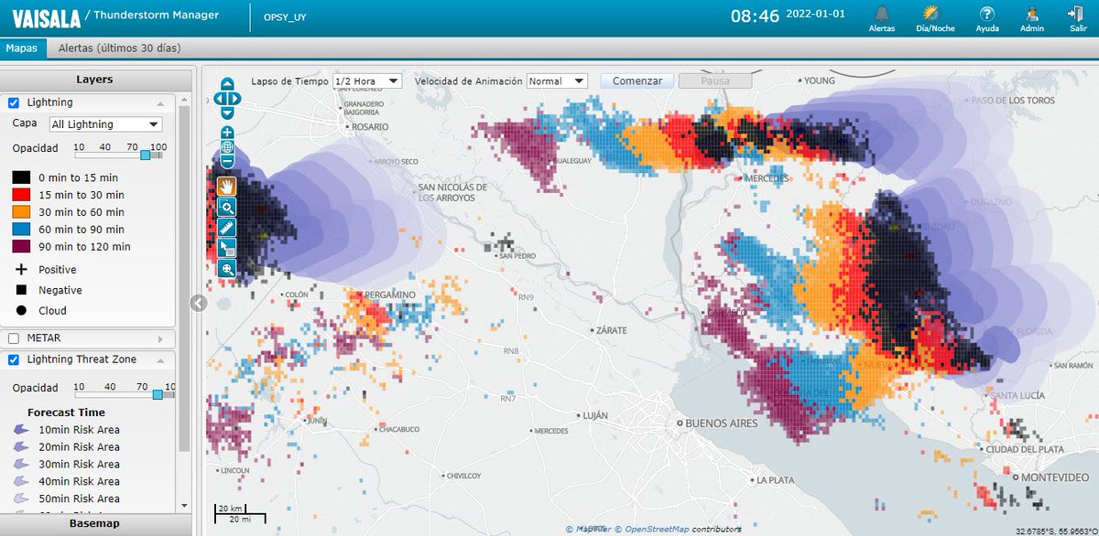
Task: Uncheck the Lightning layer checkbox
Action: 15,103
